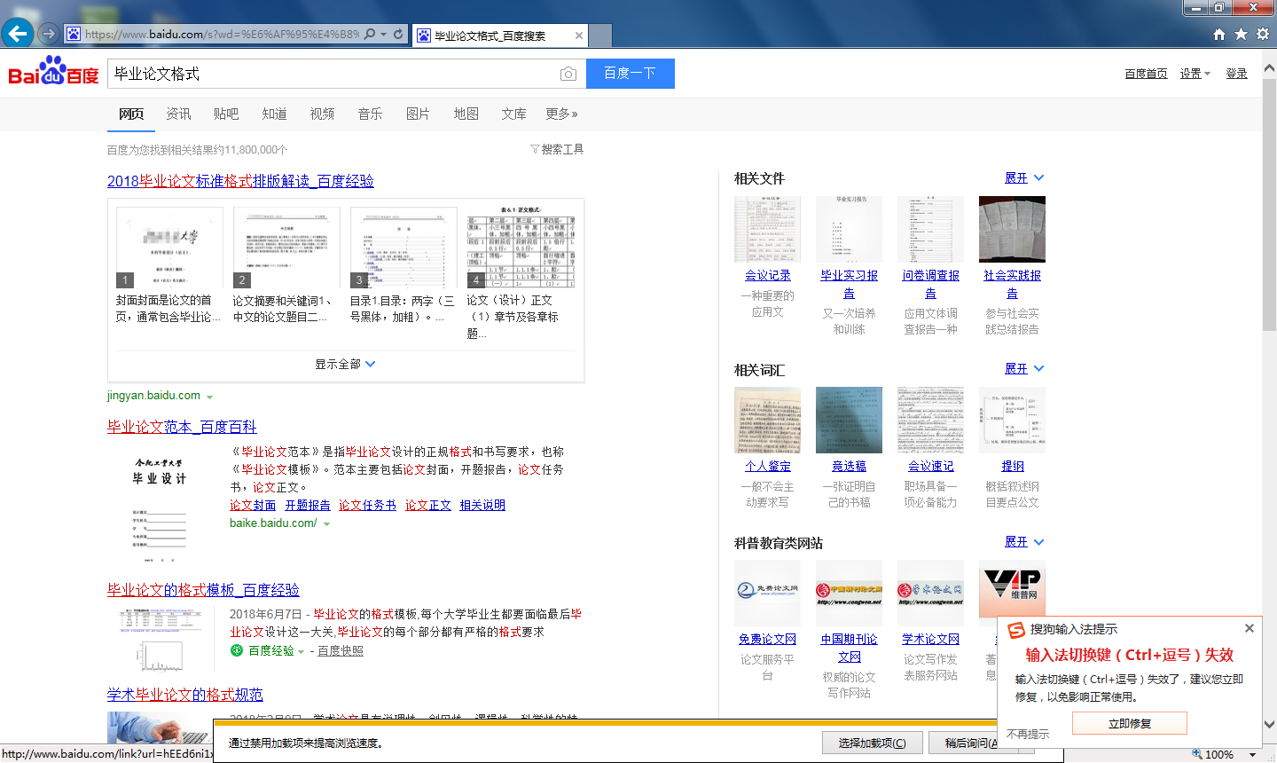The height and width of the screenshot is (763, 1277).
Task: Switch to the 视频 tab
Action: pos(322,114)
